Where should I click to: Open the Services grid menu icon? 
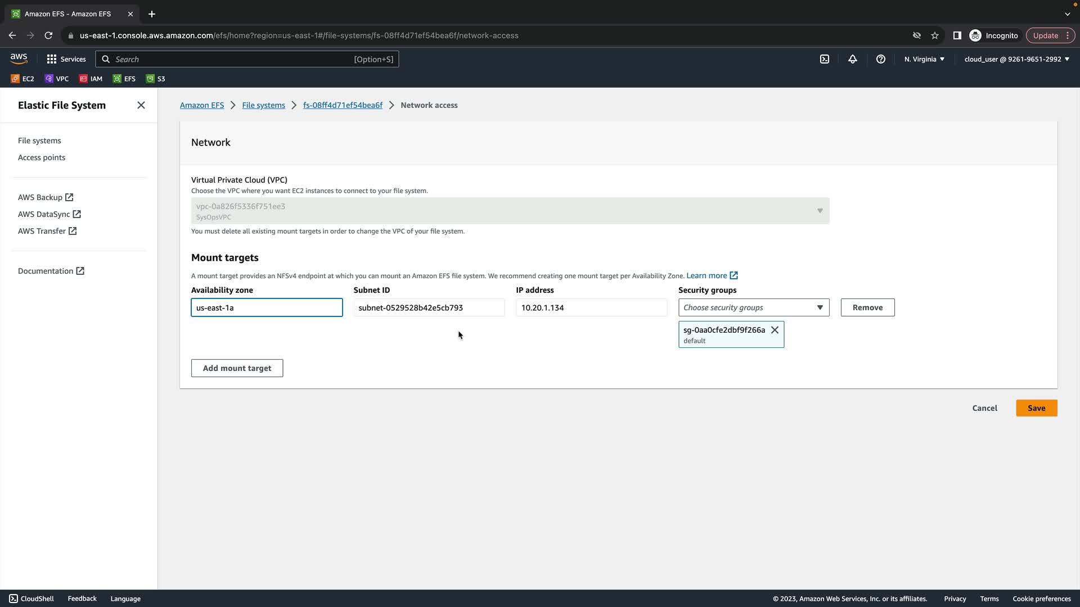[x=52, y=59]
